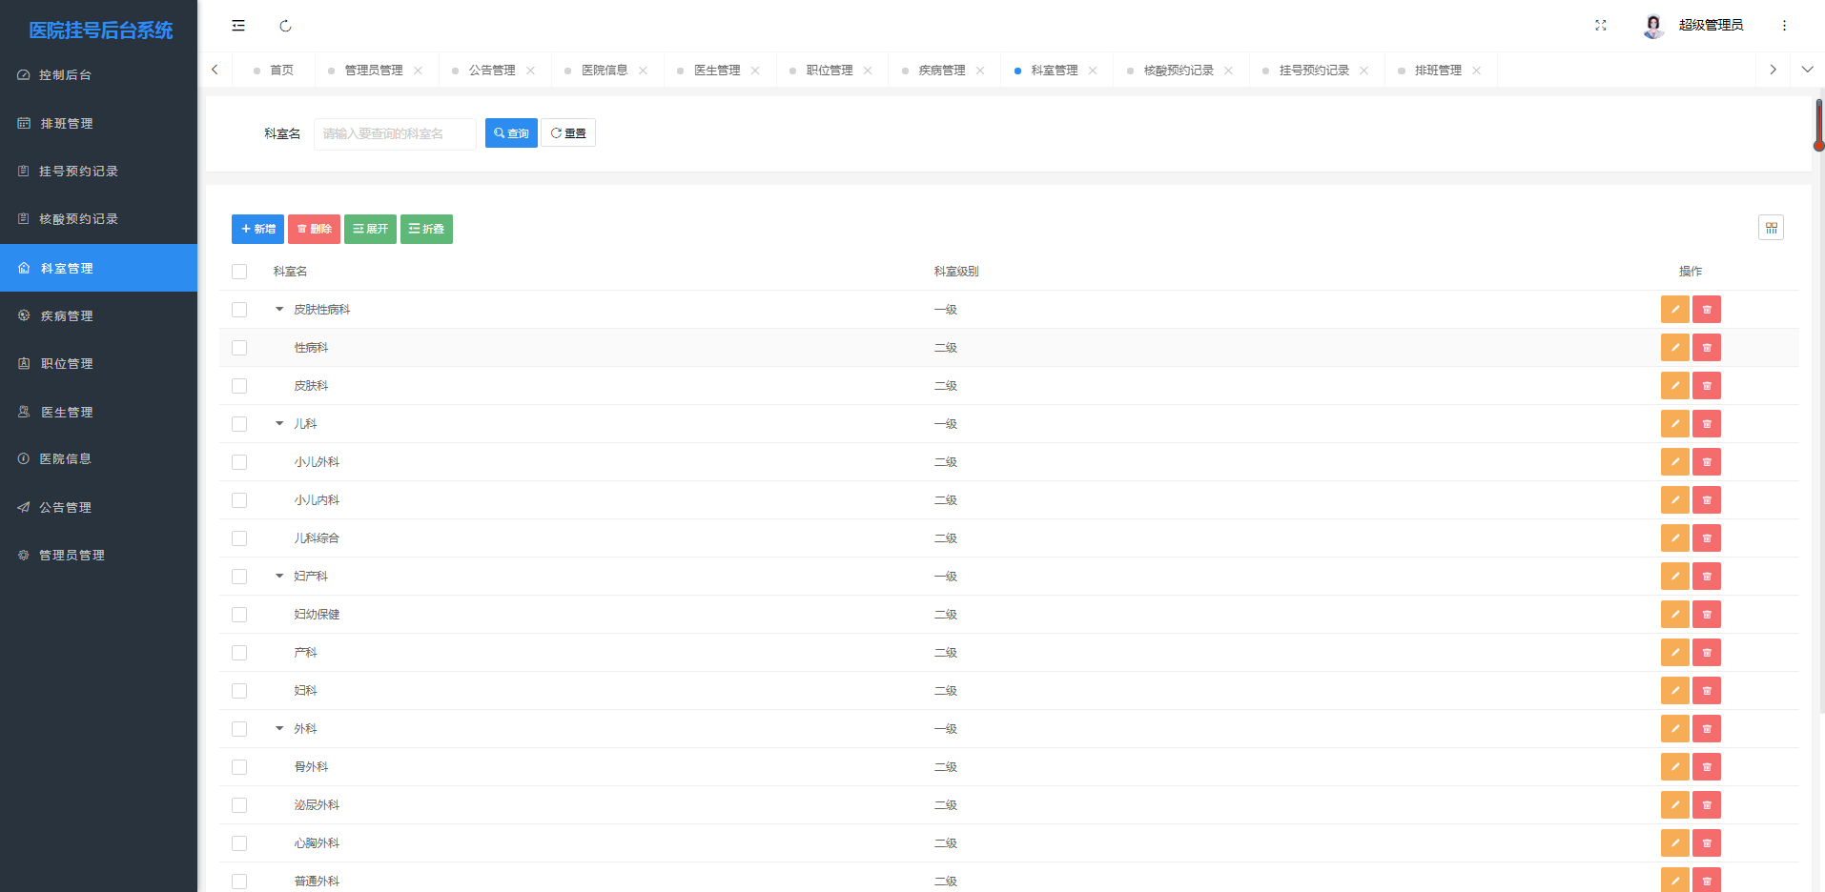Viewport: 1825px width, 892px height.
Task: Click the edit pencil icon for 儿科
Action: (1675, 423)
